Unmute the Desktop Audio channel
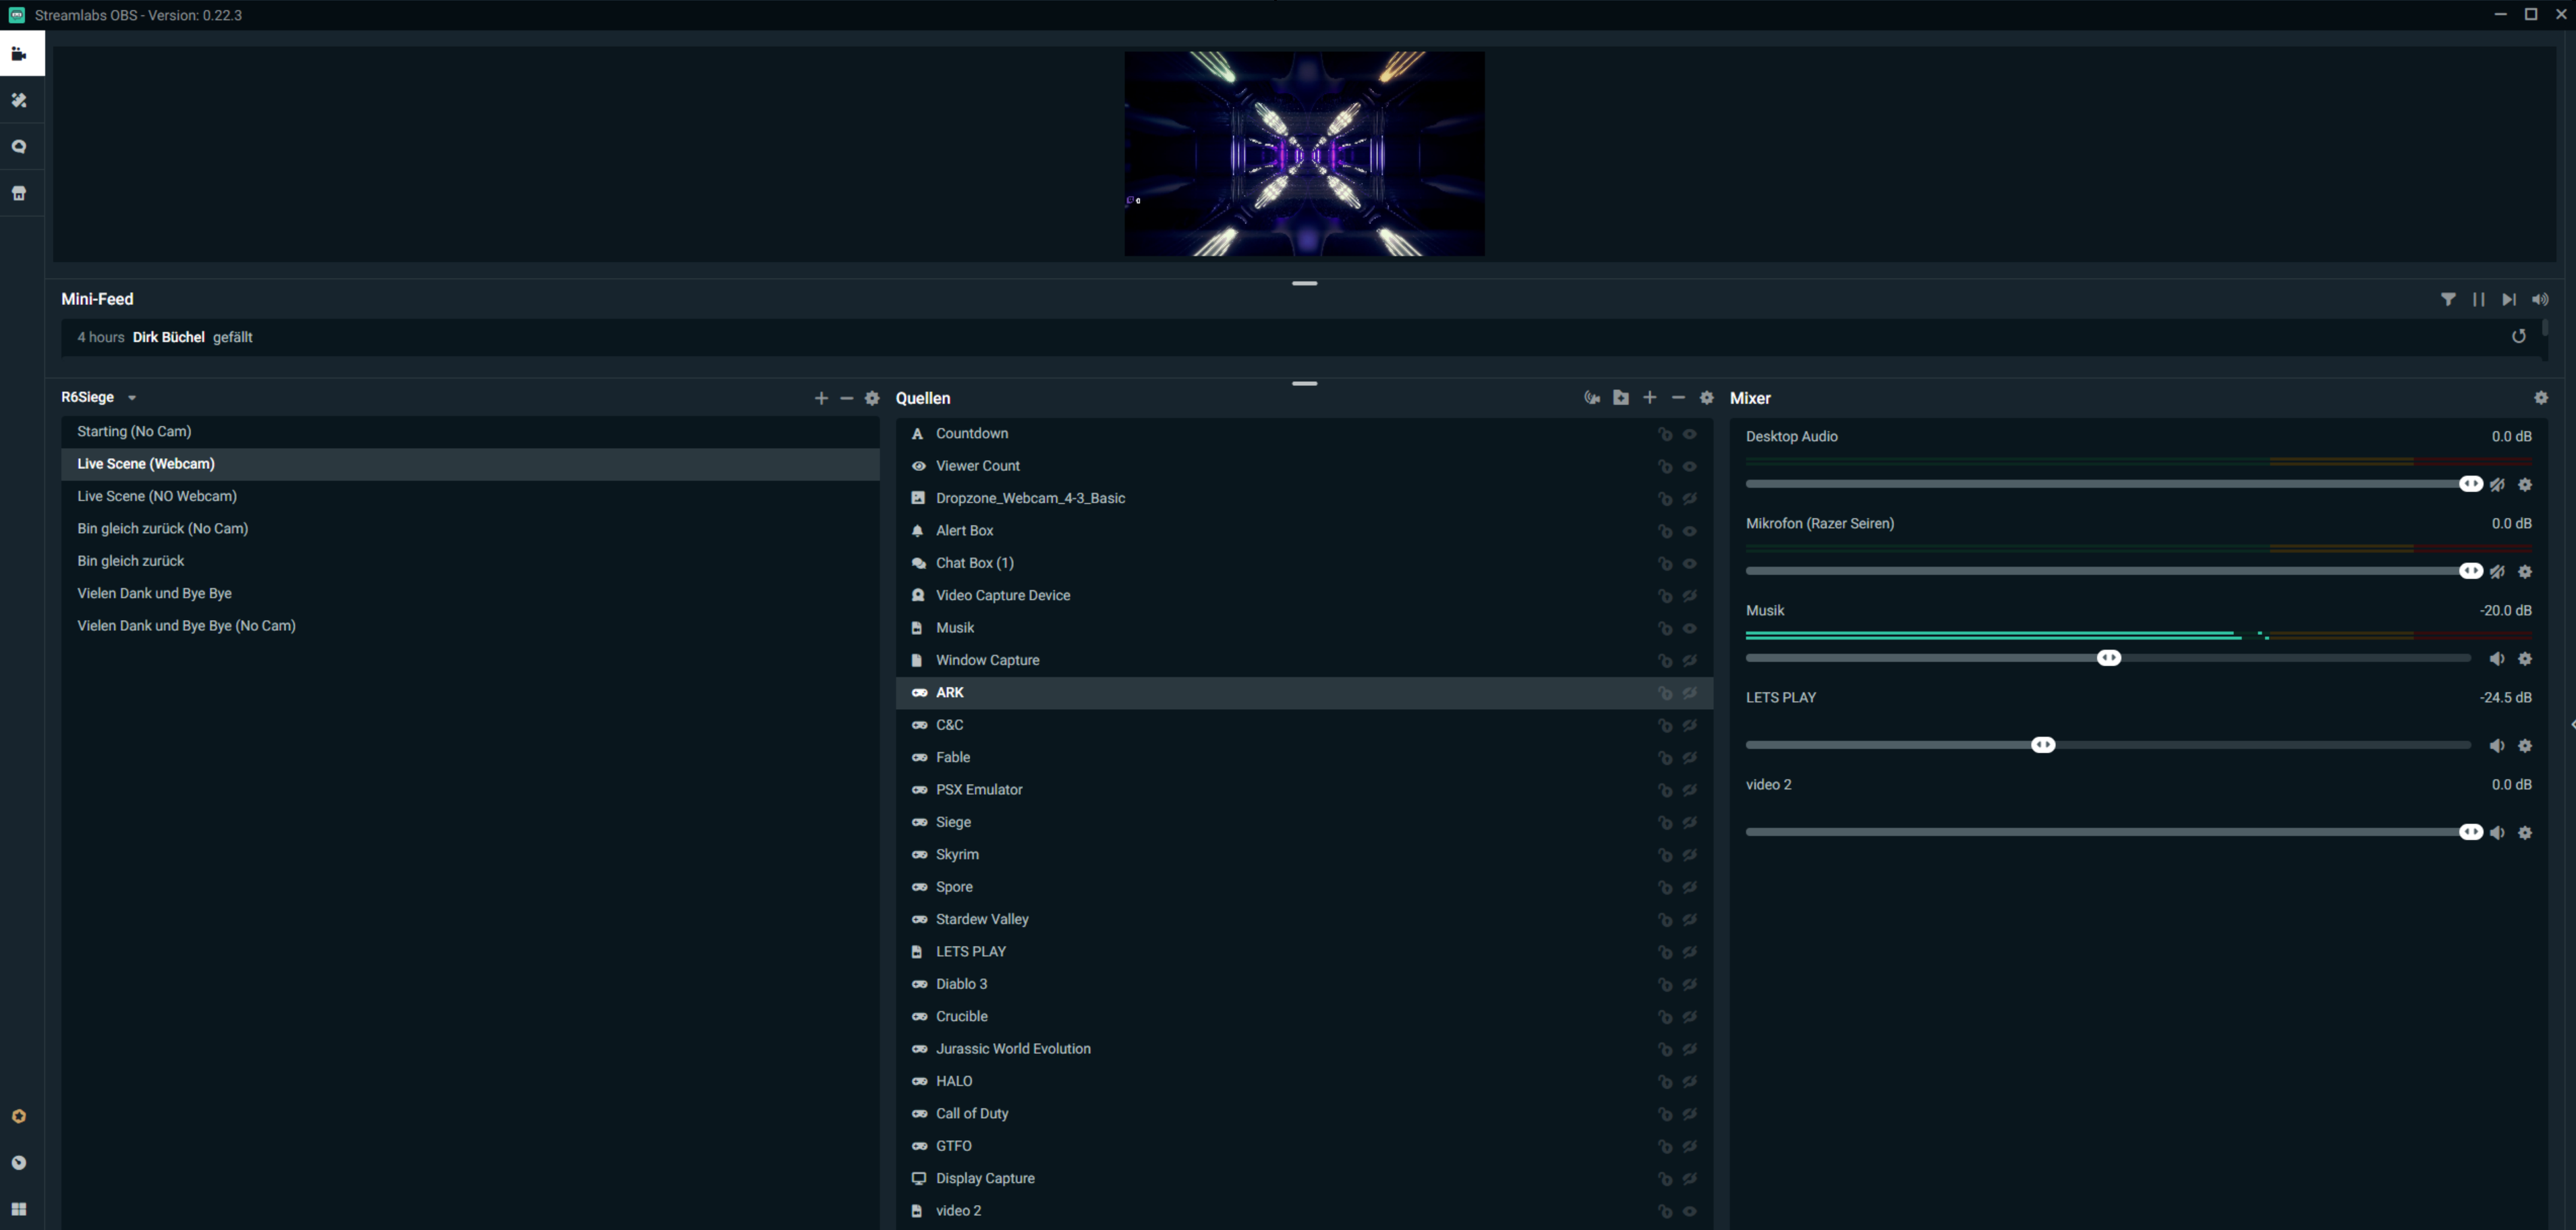The image size is (2576, 1230). 2497,485
